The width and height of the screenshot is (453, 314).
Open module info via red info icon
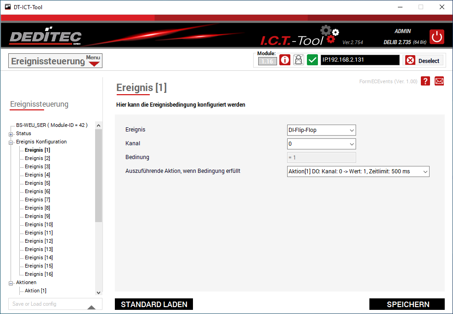285,60
